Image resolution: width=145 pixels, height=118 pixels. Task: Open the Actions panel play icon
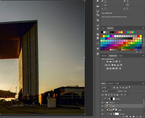click(98, 1)
